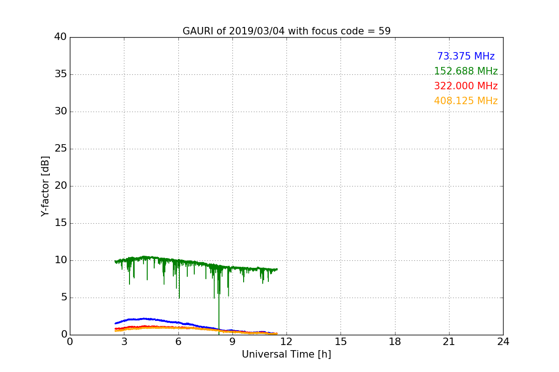Click the x-axis tick label 3
Viewport: 559px width, 372px height.
pos(124,342)
